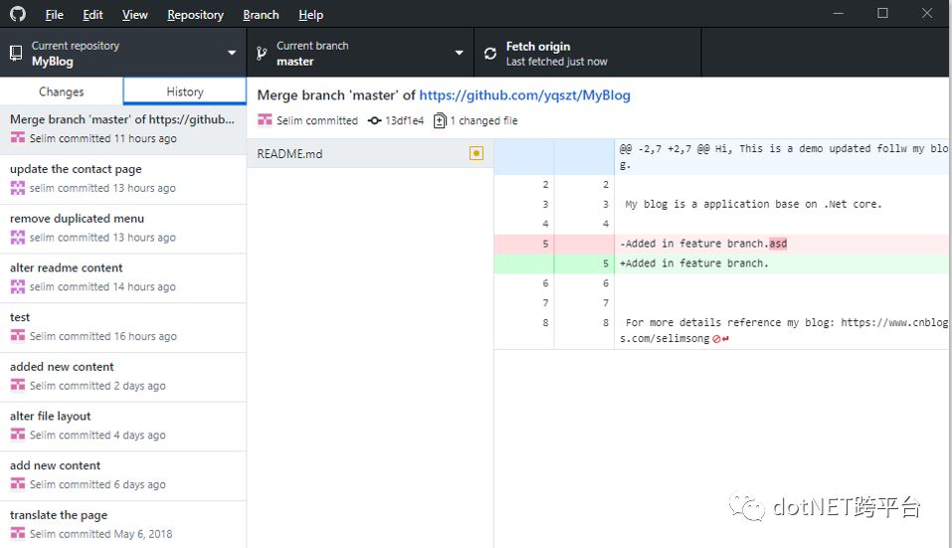Click the no-newline warning icon after selimsong
The height and width of the screenshot is (548, 952).
[x=720, y=339]
